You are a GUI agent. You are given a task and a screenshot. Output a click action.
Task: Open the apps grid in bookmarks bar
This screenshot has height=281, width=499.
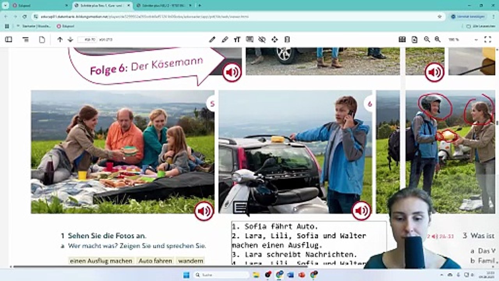(x=6, y=26)
